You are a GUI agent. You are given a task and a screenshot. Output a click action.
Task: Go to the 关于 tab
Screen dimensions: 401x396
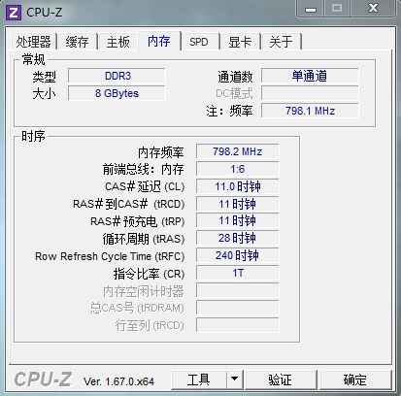click(x=281, y=42)
